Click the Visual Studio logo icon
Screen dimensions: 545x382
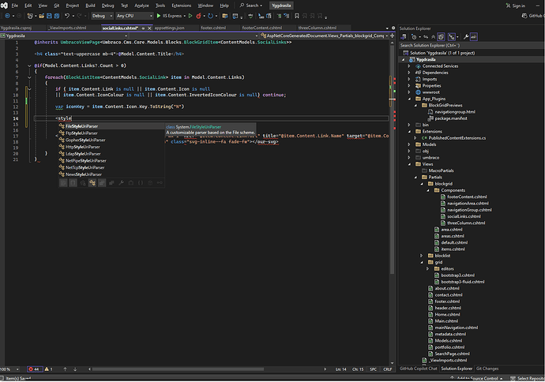(4, 6)
